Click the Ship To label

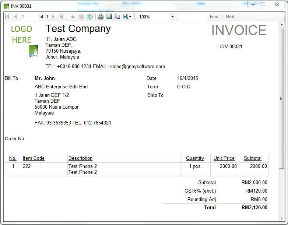pos(155,95)
